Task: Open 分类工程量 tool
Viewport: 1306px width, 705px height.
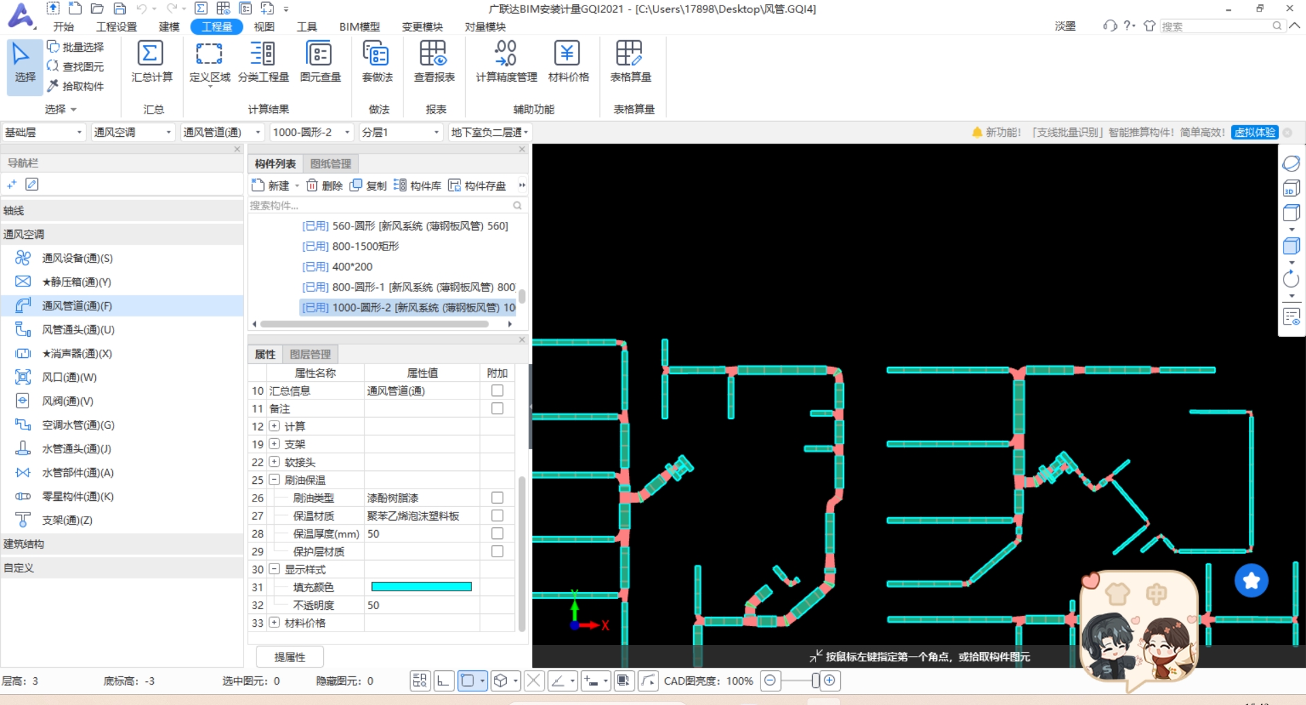Action: point(263,61)
